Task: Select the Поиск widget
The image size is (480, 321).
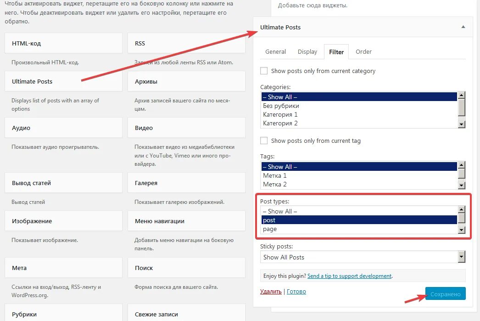Action: tap(186, 268)
